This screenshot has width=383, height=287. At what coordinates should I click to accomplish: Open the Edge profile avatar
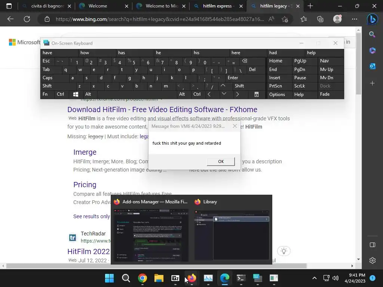[337, 19]
